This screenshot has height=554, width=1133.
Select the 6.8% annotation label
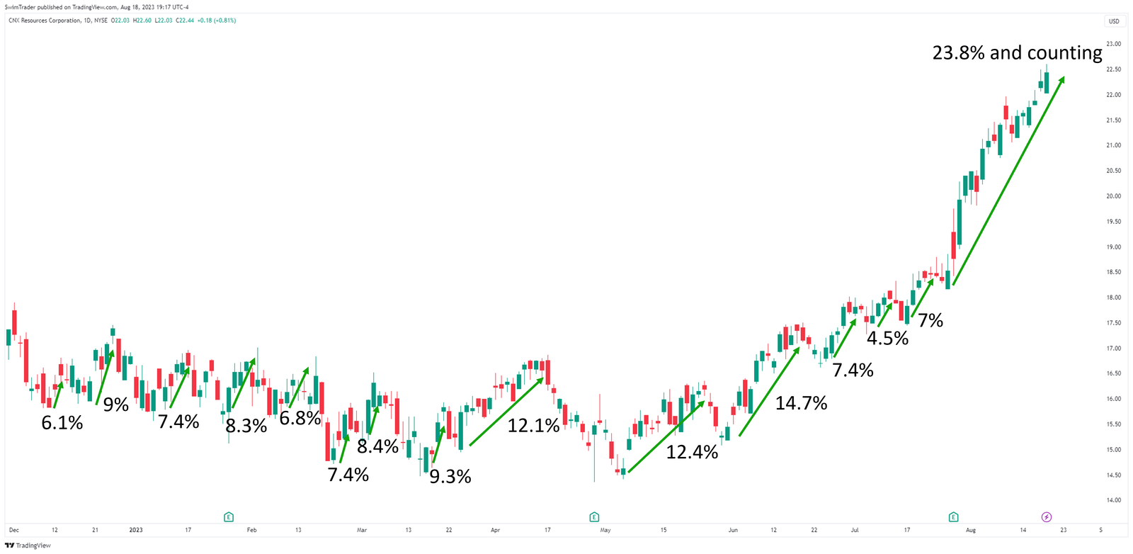click(300, 418)
